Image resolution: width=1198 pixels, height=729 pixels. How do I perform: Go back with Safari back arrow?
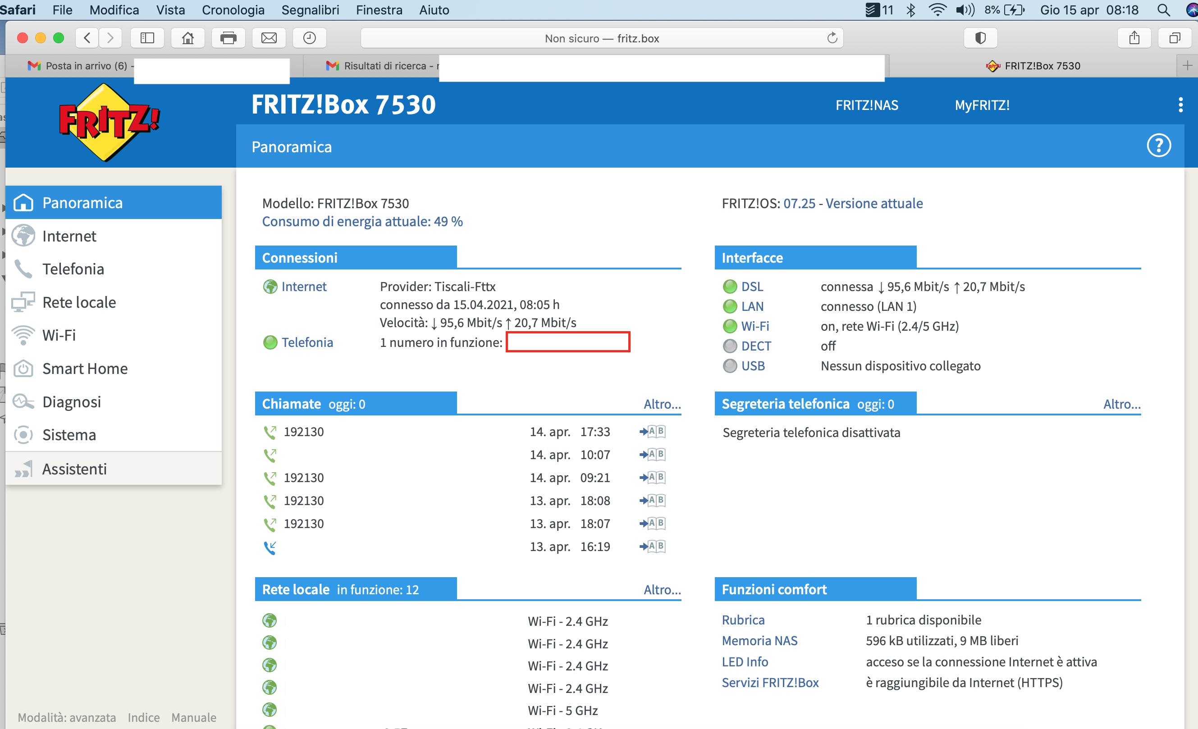[87, 38]
